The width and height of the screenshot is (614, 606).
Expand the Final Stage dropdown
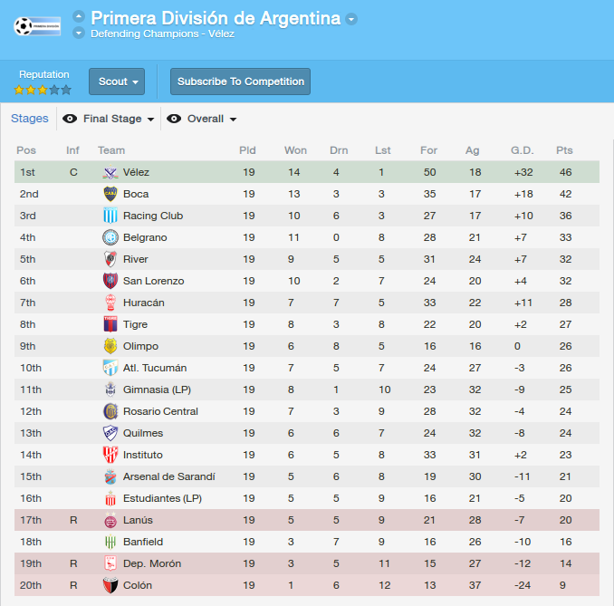point(119,119)
